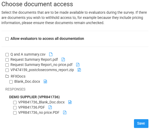Select the VPR841736.PDF checkbox
The image size is (150, 129).
tap(15, 108)
